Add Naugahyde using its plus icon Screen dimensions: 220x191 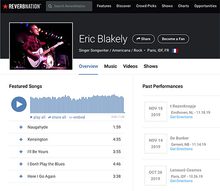[x=21, y=127]
